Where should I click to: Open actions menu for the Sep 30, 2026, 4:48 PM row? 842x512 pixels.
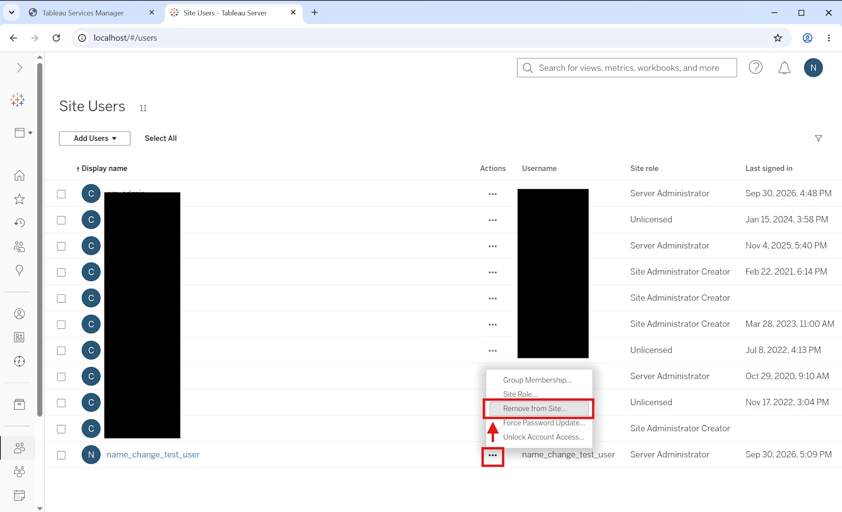493,194
